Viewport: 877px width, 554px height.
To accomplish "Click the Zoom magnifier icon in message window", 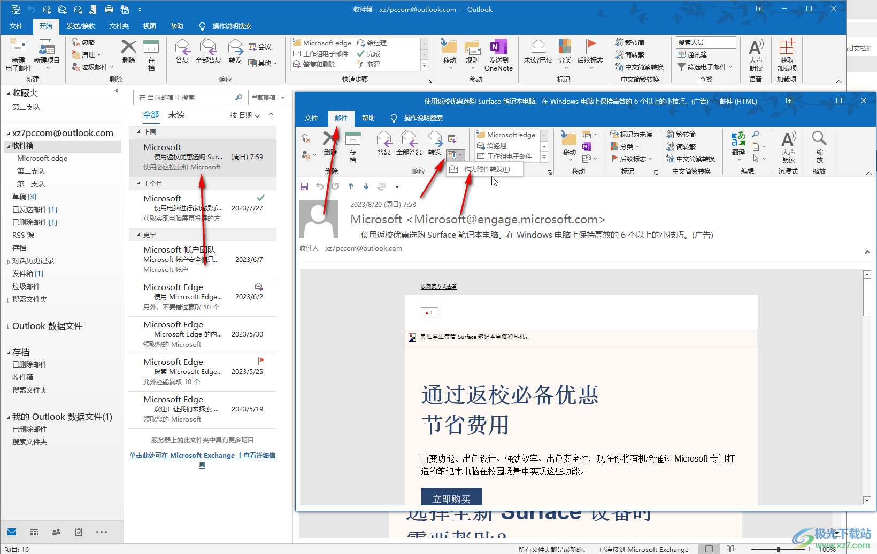I will [x=819, y=139].
